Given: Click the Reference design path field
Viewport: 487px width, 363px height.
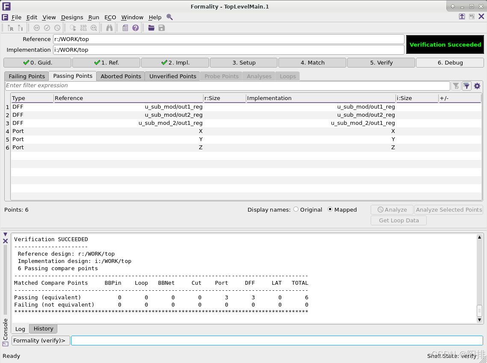Looking at the screenshot, I should pyautogui.click(x=229, y=39).
